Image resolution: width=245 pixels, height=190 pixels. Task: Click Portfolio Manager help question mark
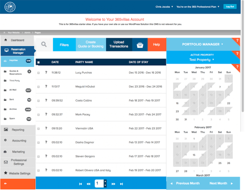coord(237,40)
